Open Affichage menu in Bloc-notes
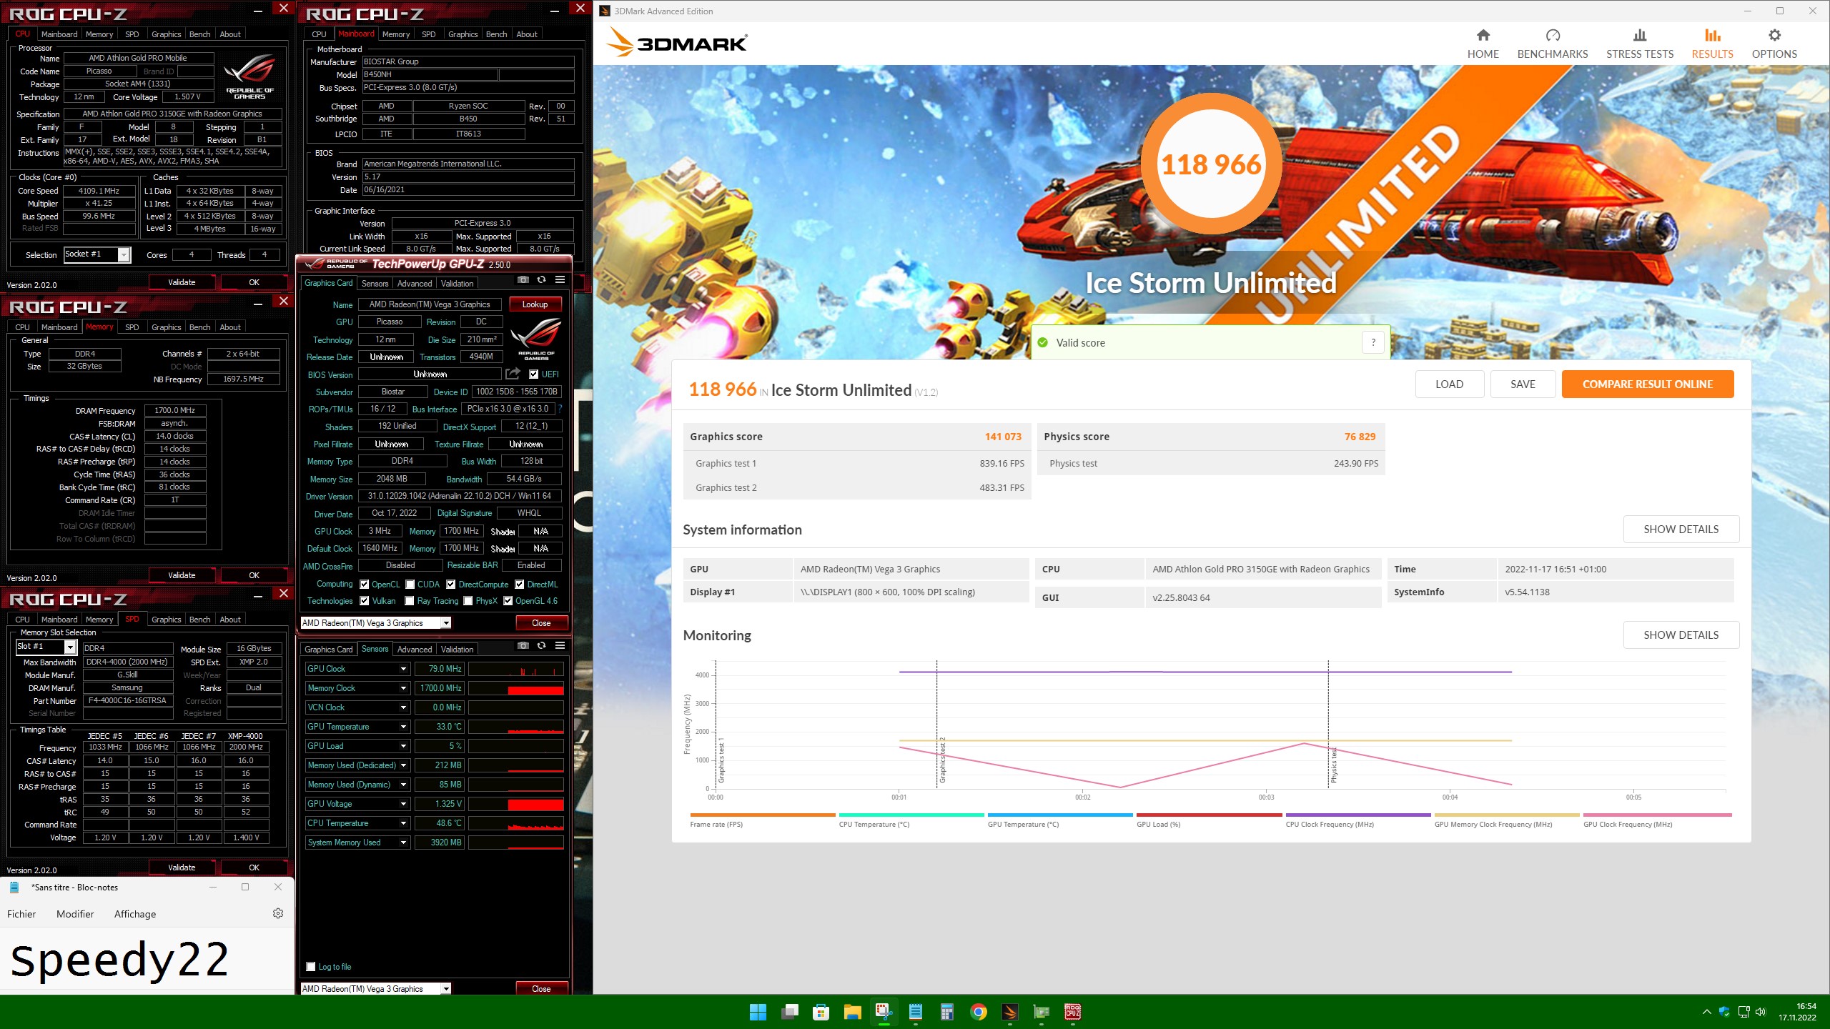Image resolution: width=1830 pixels, height=1029 pixels. (x=135, y=914)
